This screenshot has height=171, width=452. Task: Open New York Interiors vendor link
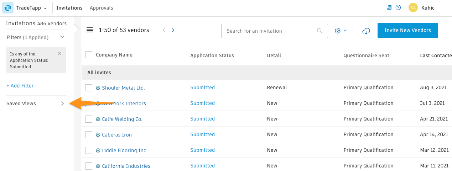click(x=124, y=103)
